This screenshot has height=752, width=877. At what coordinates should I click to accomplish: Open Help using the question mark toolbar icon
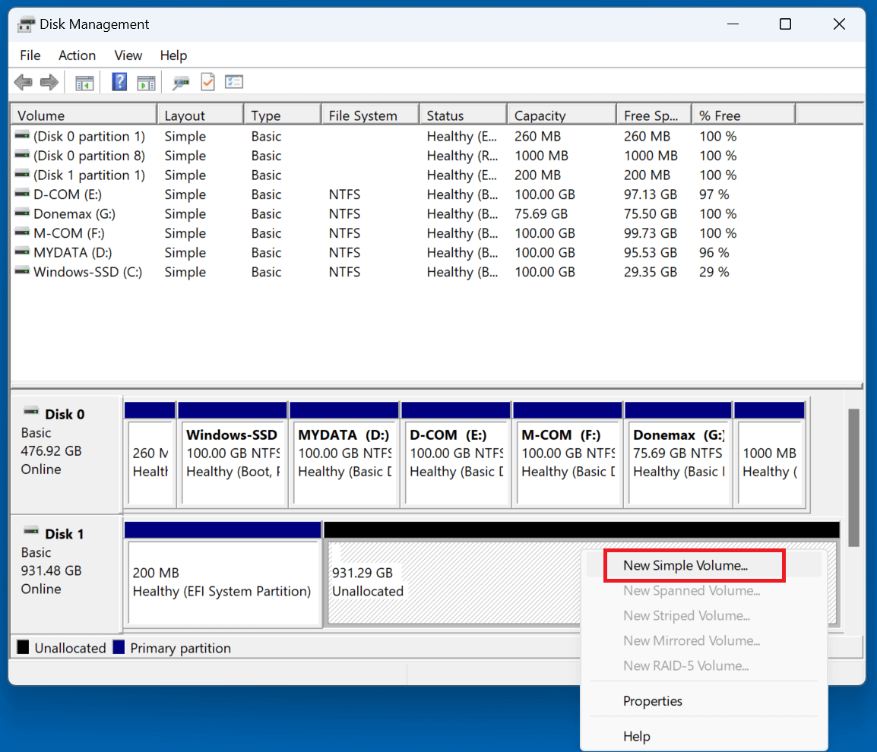point(119,81)
